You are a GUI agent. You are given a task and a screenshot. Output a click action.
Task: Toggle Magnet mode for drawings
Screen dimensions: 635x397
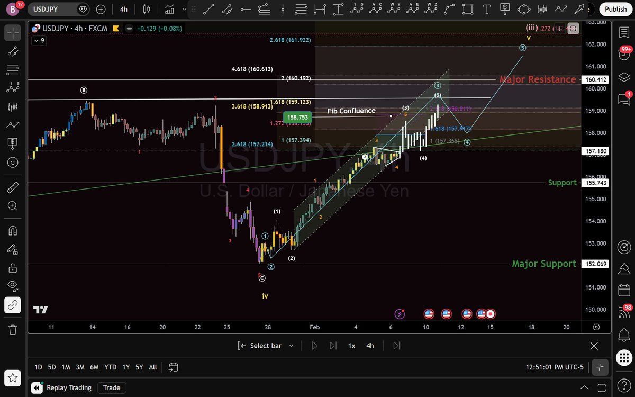click(x=13, y=231)
